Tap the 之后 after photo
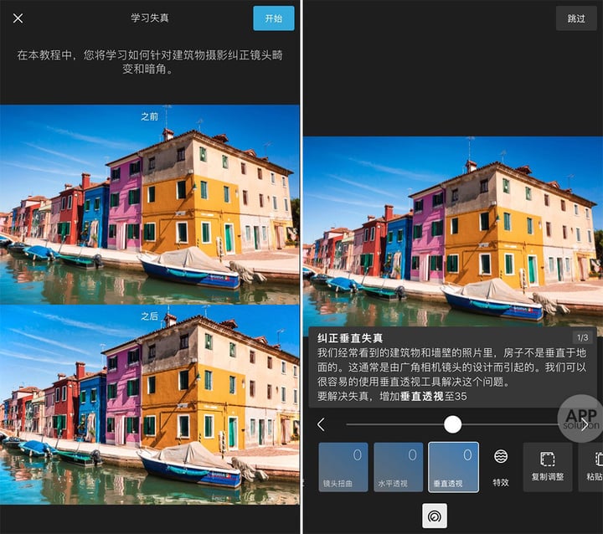The height and width of the screenshot is (534, 603). [x=150, y=404]
